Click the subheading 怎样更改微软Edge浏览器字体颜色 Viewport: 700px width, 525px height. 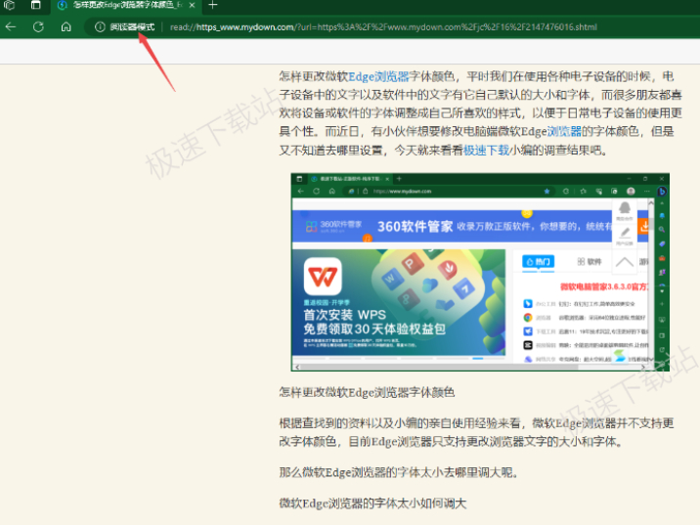pos(367,392)
